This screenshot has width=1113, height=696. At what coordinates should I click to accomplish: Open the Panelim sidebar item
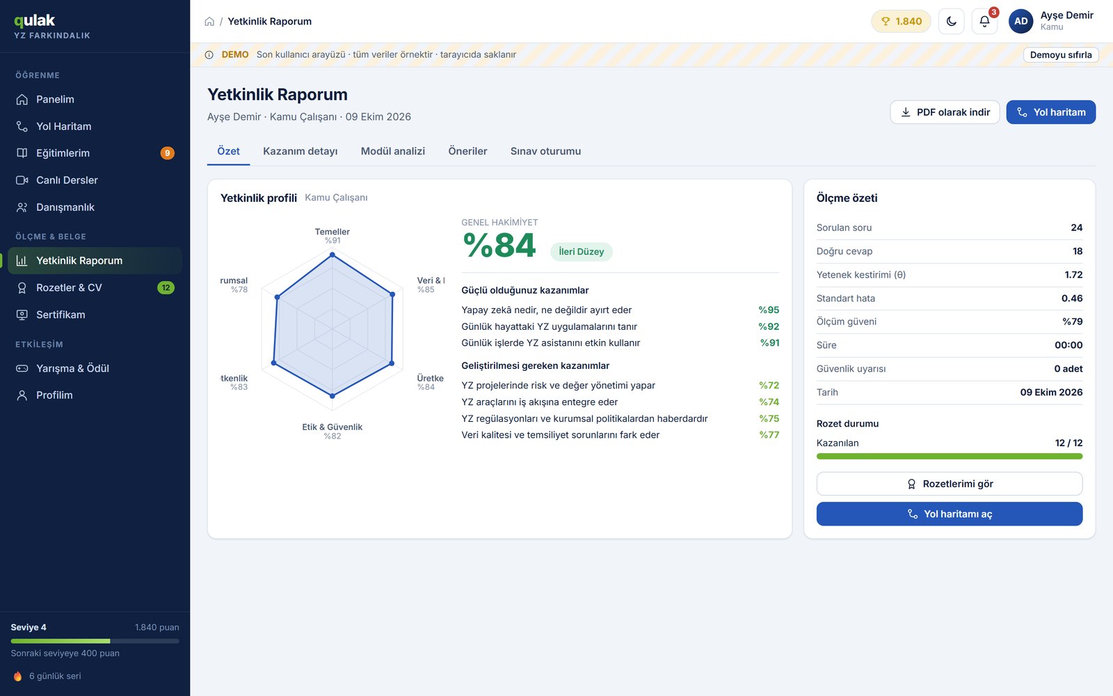(95, 100)
